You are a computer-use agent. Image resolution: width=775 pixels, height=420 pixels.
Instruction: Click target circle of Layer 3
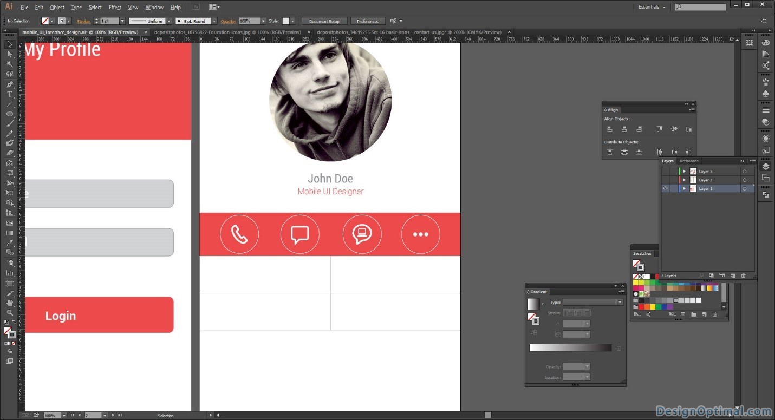(x=744, y=172)
